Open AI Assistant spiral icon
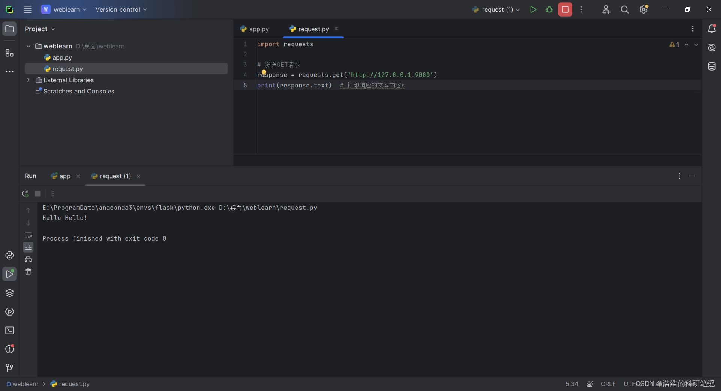Image resolution: width=721 pixels, height=391 pixels. click(x=712, y=47)
